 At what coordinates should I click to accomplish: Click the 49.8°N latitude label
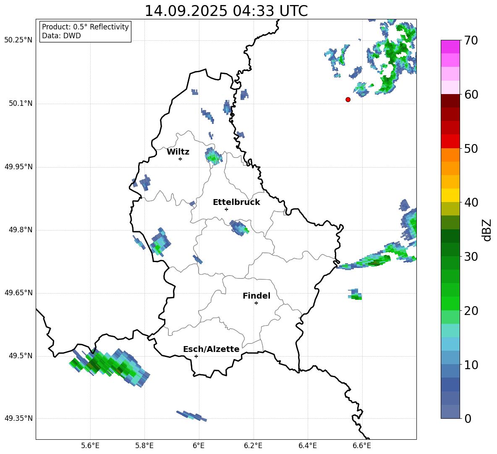tap(21, 230)
